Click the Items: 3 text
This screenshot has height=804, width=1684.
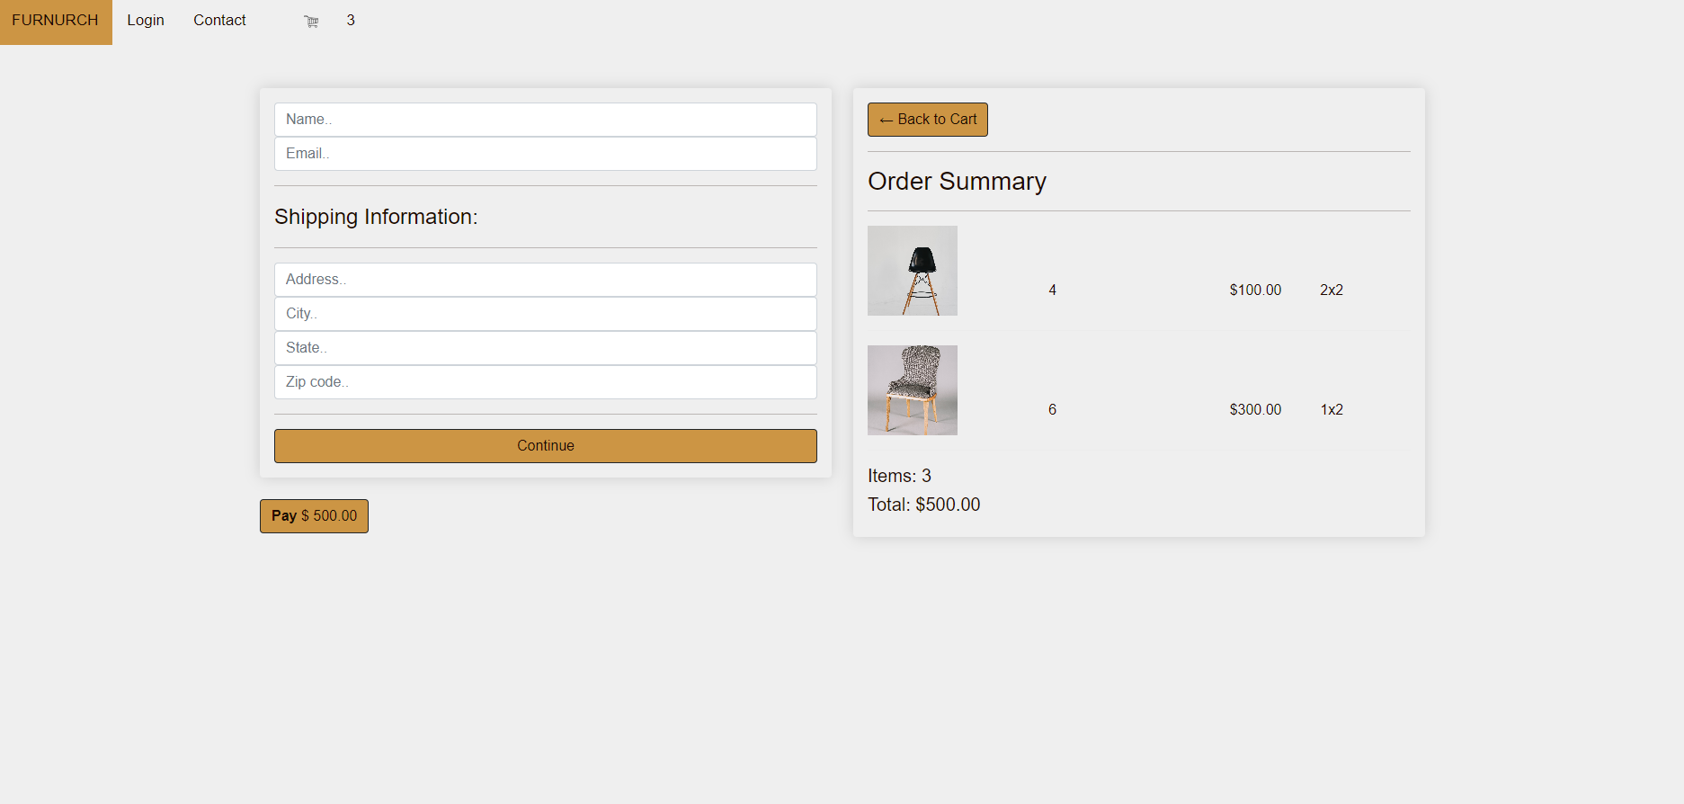coord(899,476)
